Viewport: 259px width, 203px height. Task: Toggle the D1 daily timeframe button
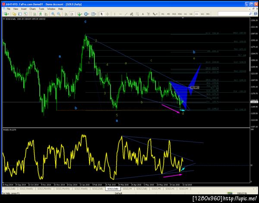point(196,14)
